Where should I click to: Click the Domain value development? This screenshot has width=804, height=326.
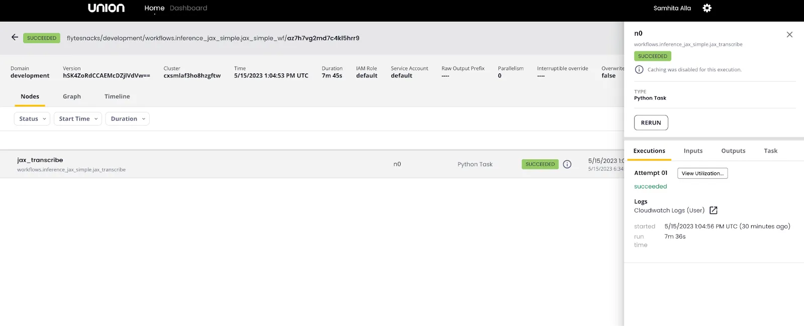point(30,76)
